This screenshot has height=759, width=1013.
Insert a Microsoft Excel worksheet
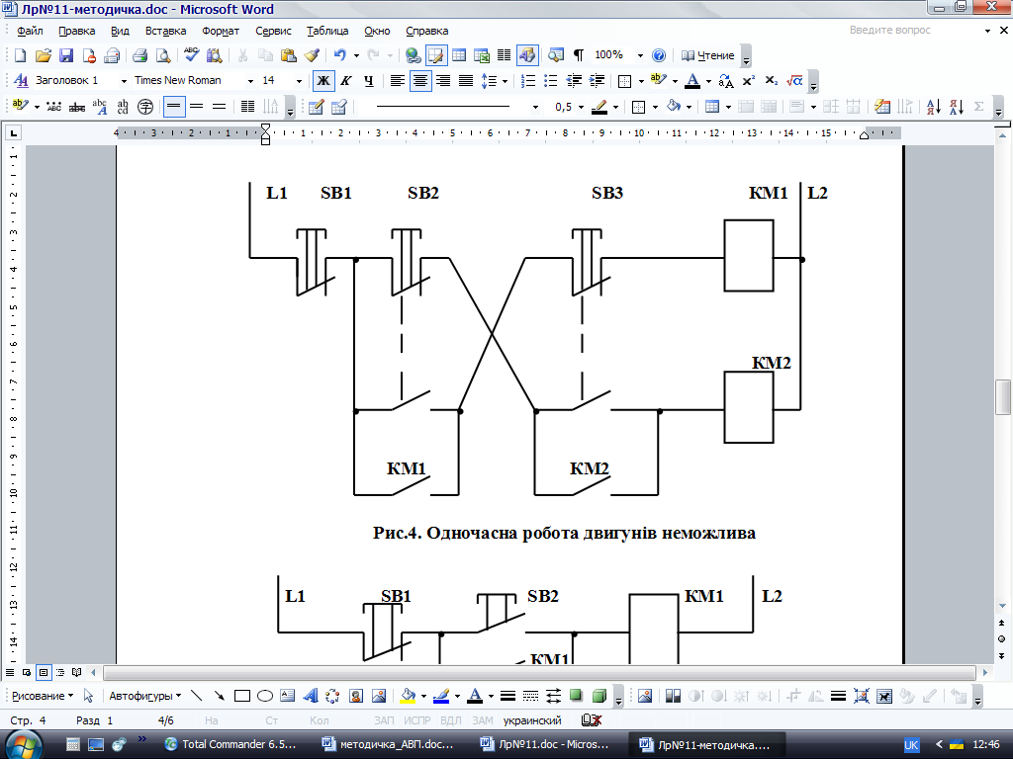tap(482, 55)
